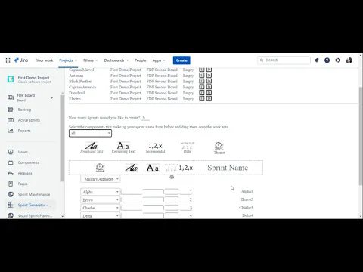Click the small round icon below the work area

172,177
